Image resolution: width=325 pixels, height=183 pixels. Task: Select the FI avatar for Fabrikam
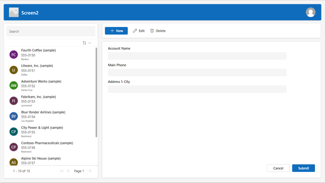click(14, 101)
